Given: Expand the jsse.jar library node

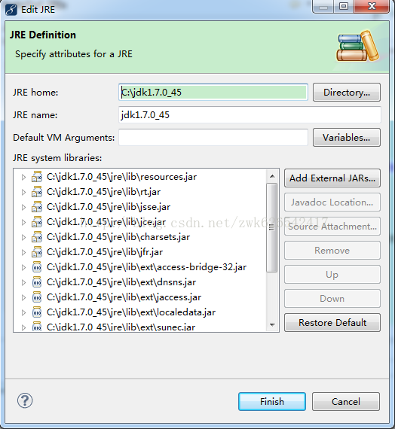Looking at the screenshot, I should point(23,208).
